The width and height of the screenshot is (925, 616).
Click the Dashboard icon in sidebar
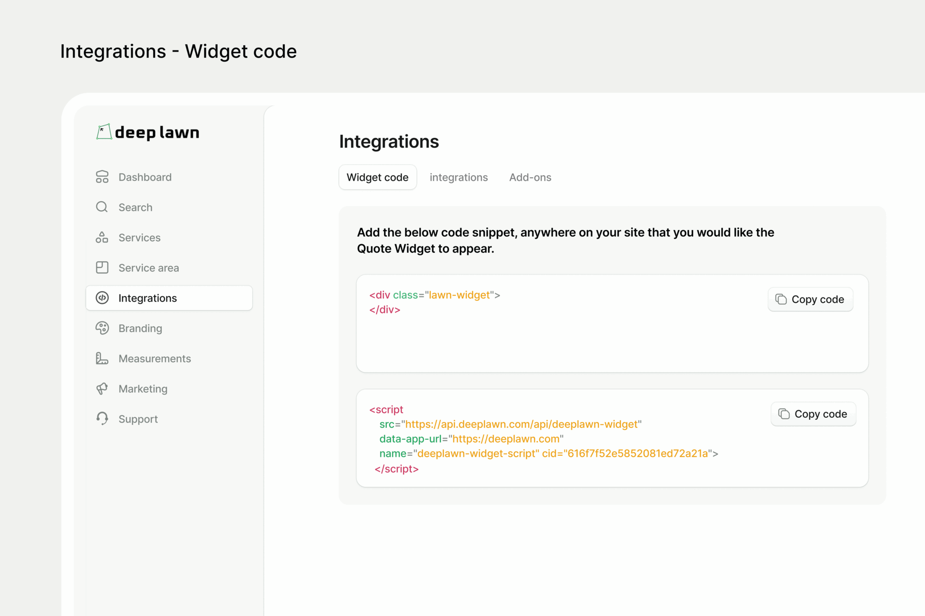102,177
